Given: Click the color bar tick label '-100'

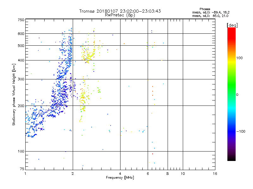Looking at the screenshot, I should (x=241, y=131).
